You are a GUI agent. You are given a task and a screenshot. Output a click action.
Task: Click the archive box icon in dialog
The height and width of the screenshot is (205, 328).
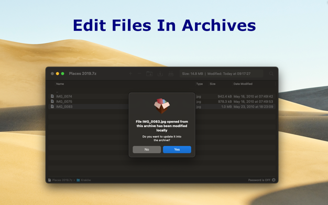click(162, 106)
